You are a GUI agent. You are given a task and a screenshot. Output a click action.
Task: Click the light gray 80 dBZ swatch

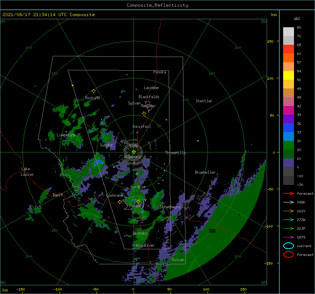(288, 32)
